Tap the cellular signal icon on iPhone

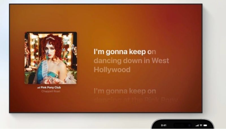[x=197, y=125]
